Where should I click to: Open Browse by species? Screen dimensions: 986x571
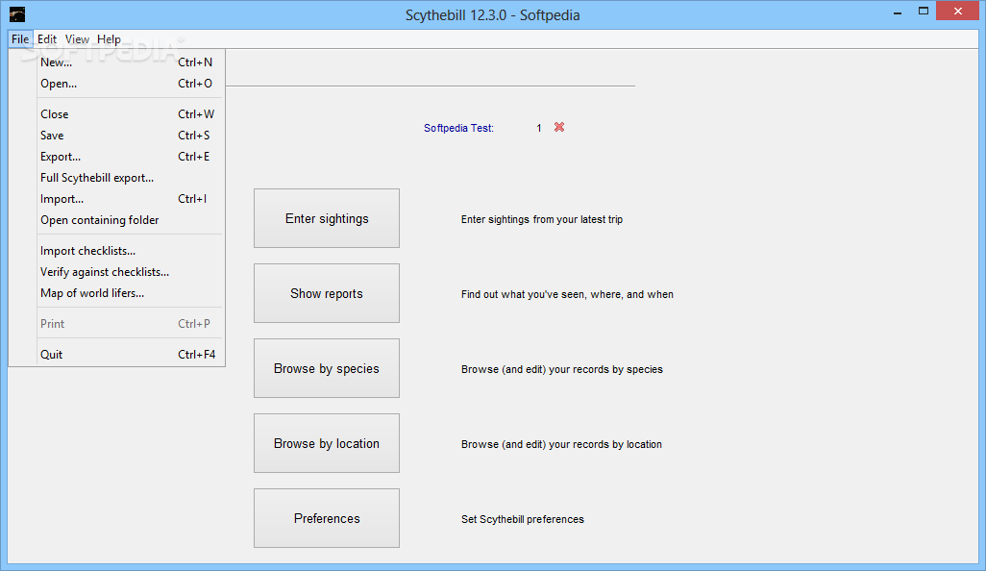(327, 368)
